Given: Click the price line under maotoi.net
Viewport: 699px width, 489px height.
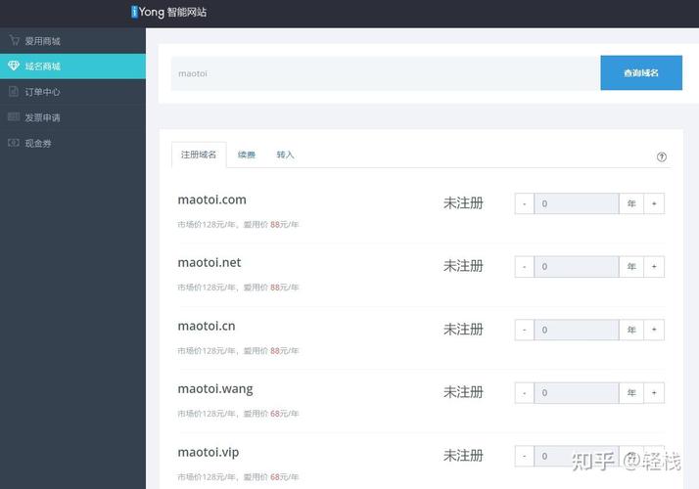Looking at the screenshot, I should (x=238, y=288).
